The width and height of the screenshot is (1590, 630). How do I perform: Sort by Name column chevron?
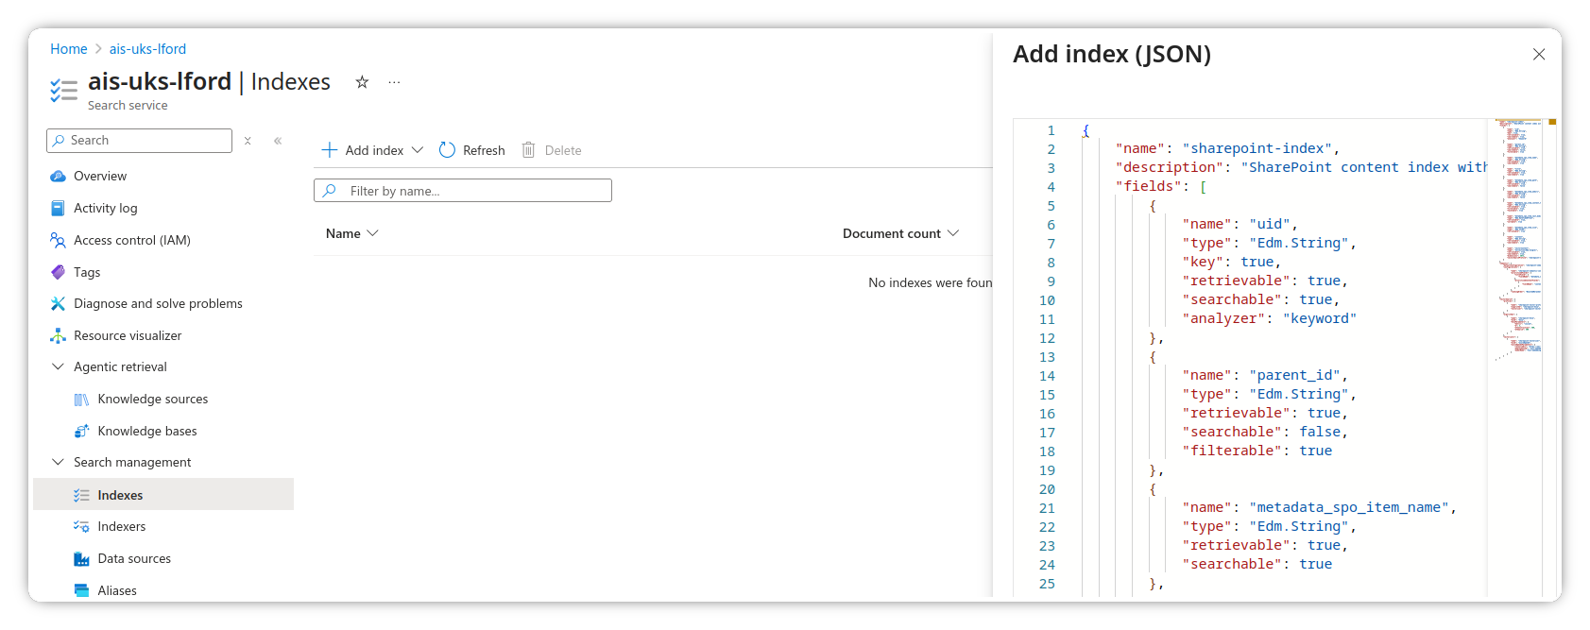tap(372, 233)
